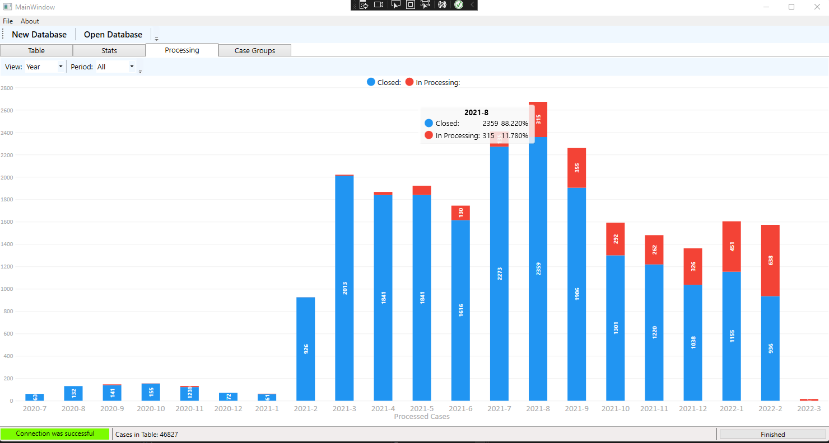Click the 'Processed Cases' axis title
829x443 pixels.
(422, 416)
